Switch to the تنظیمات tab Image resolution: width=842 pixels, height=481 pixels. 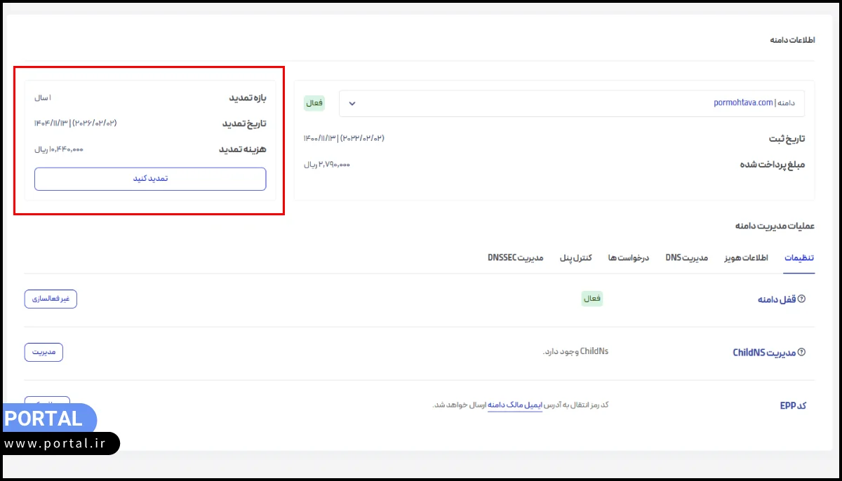click(x=798, y=258)
